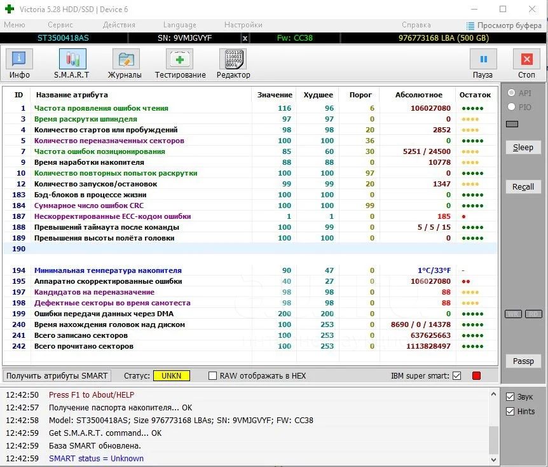Select Нескорректированные ECC-кодом ошибки row

pos(250,216)
